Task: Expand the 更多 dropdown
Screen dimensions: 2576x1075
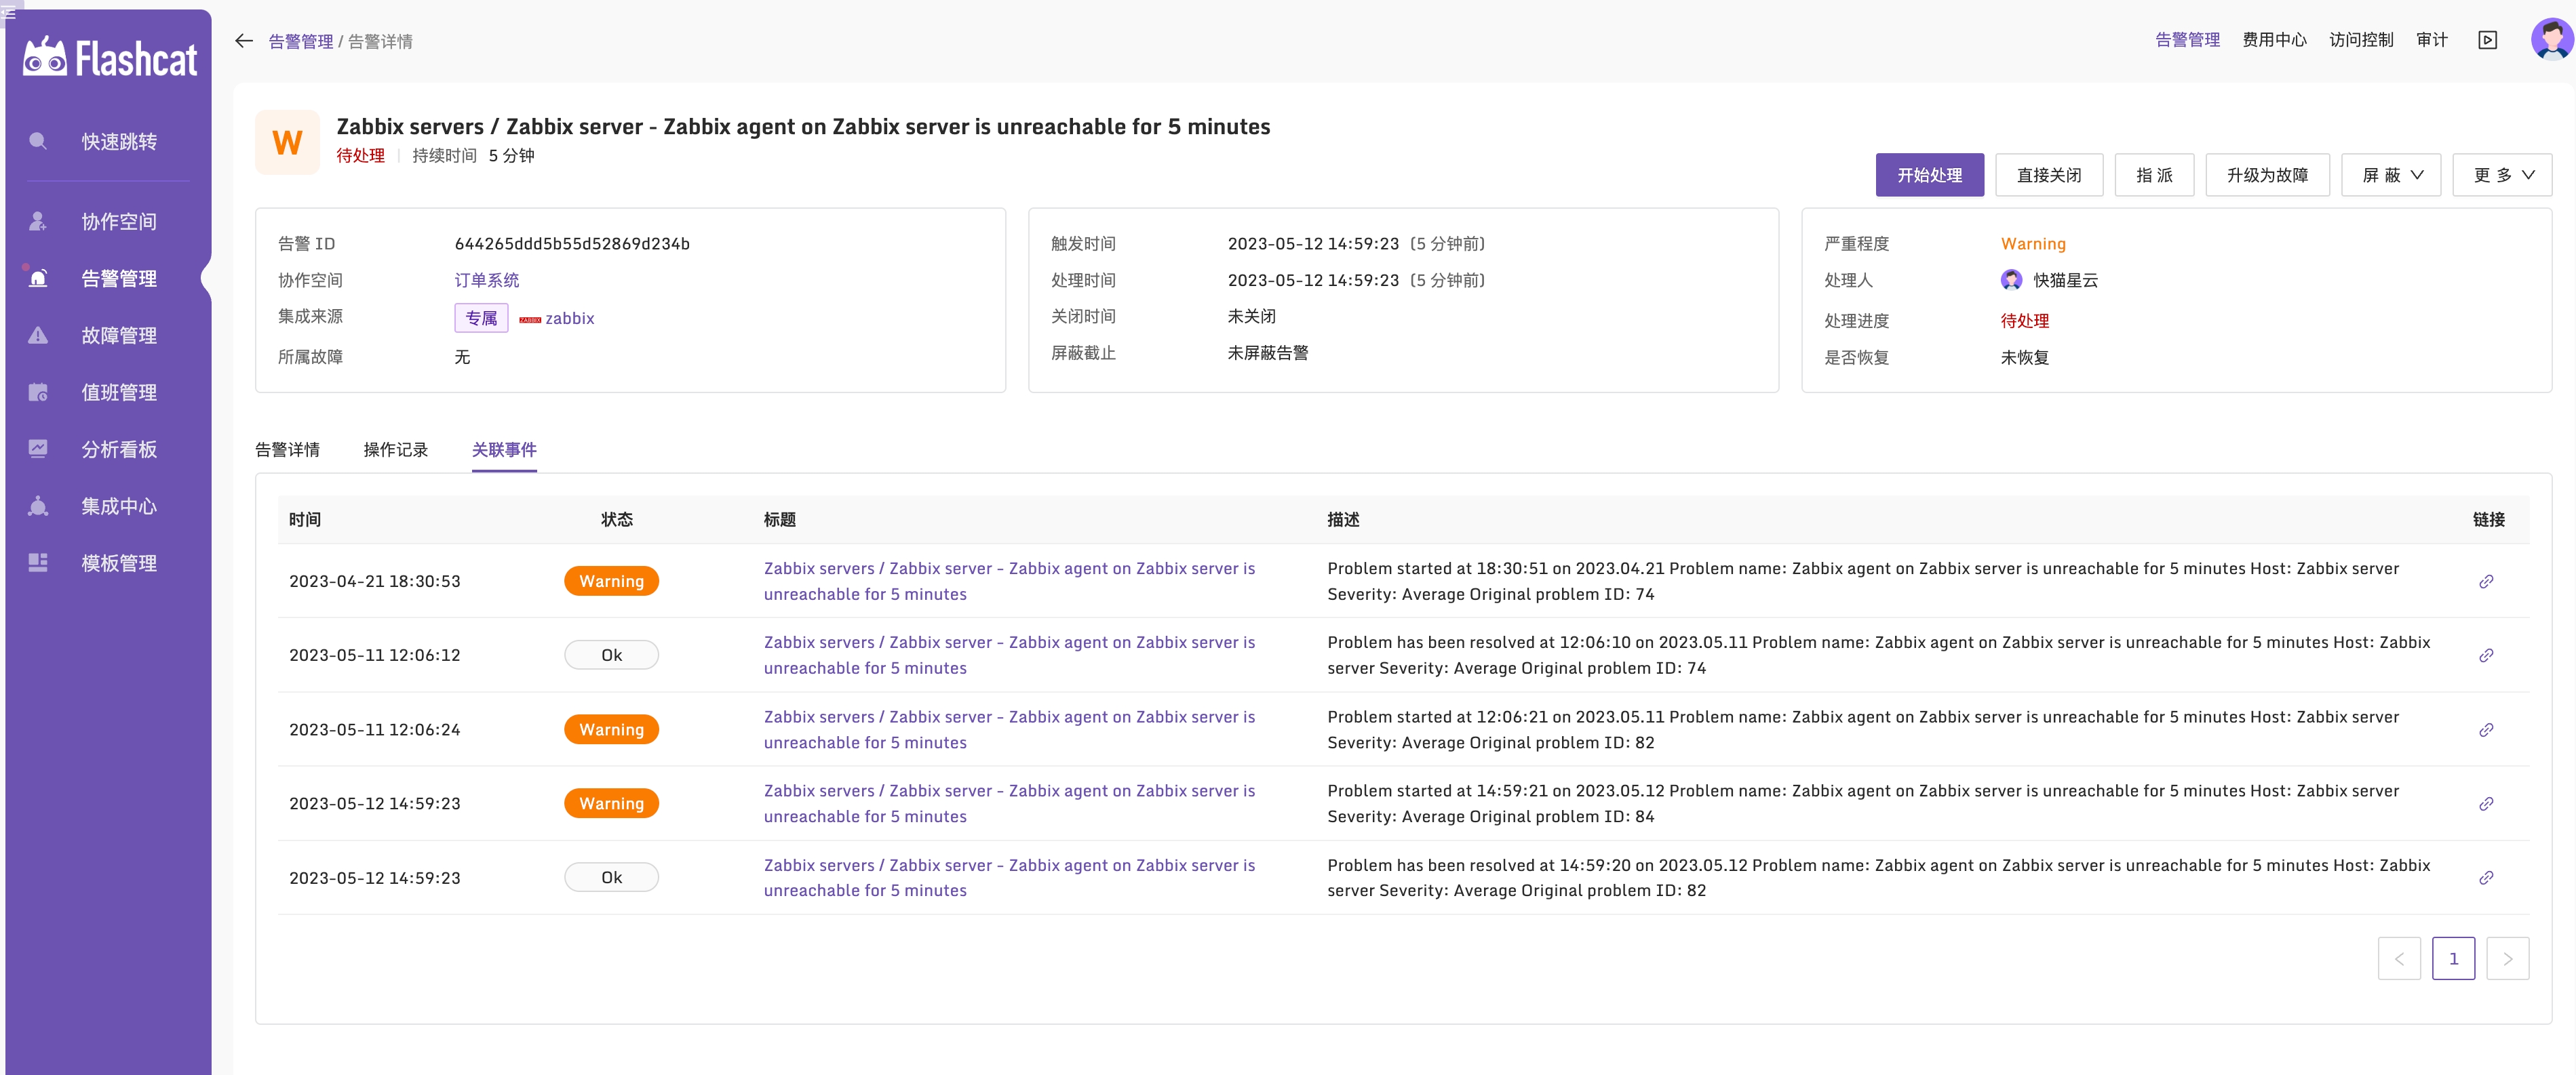Action: (x=2502, y=174)
